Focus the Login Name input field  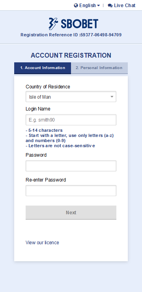[x=71, y=120]
